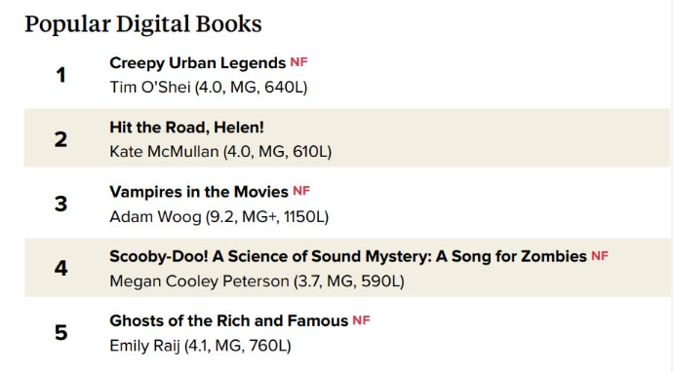Open the Creepy Urban Legends book title
This screenshot has height=372, width=674.
click(198, 63)
